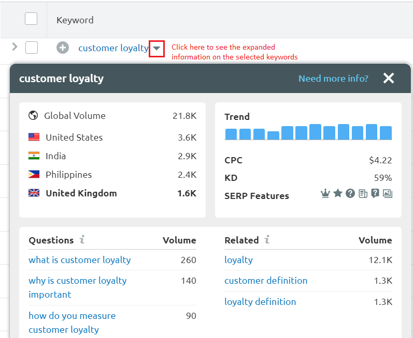Toggle the select-all checkbox in header
Screen dimensions: 413x338
31,19
